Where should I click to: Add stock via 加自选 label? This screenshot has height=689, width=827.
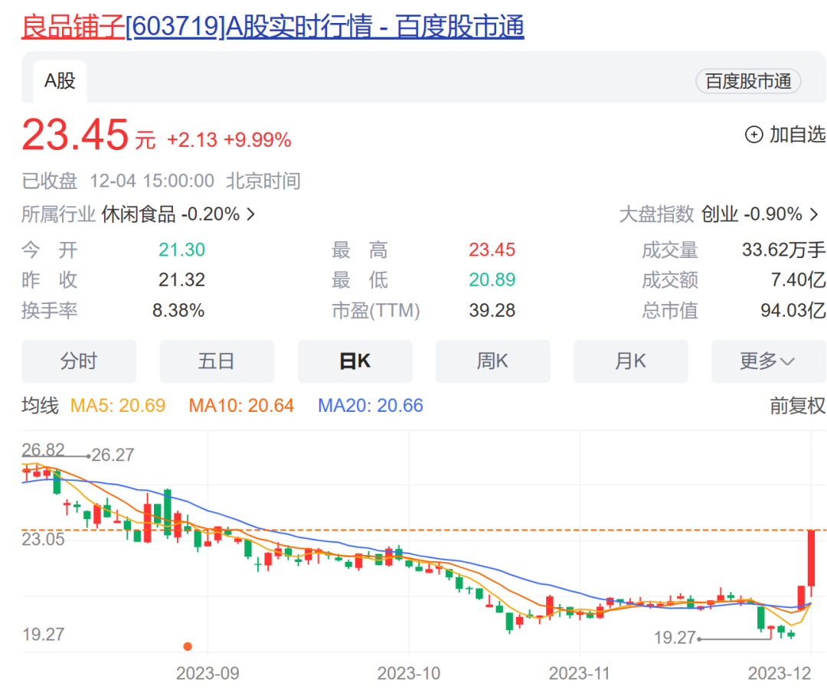[x=797, y=135]
